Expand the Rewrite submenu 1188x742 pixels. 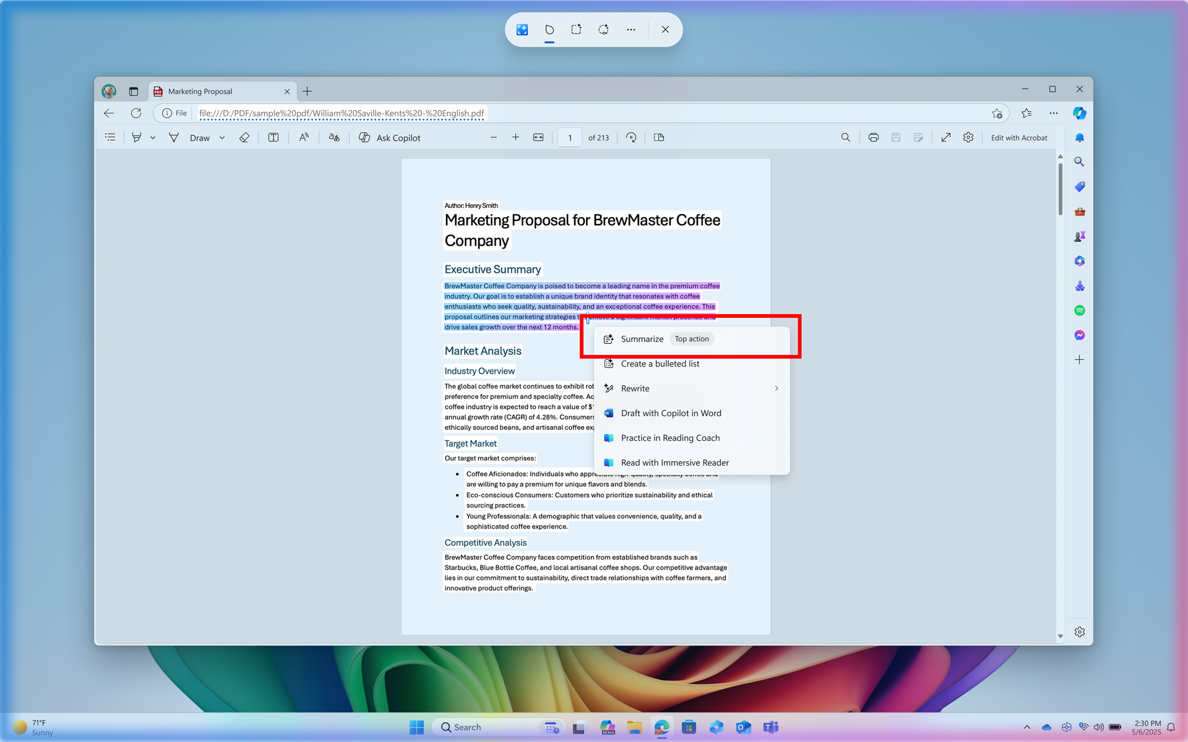(x=777, y=388)
